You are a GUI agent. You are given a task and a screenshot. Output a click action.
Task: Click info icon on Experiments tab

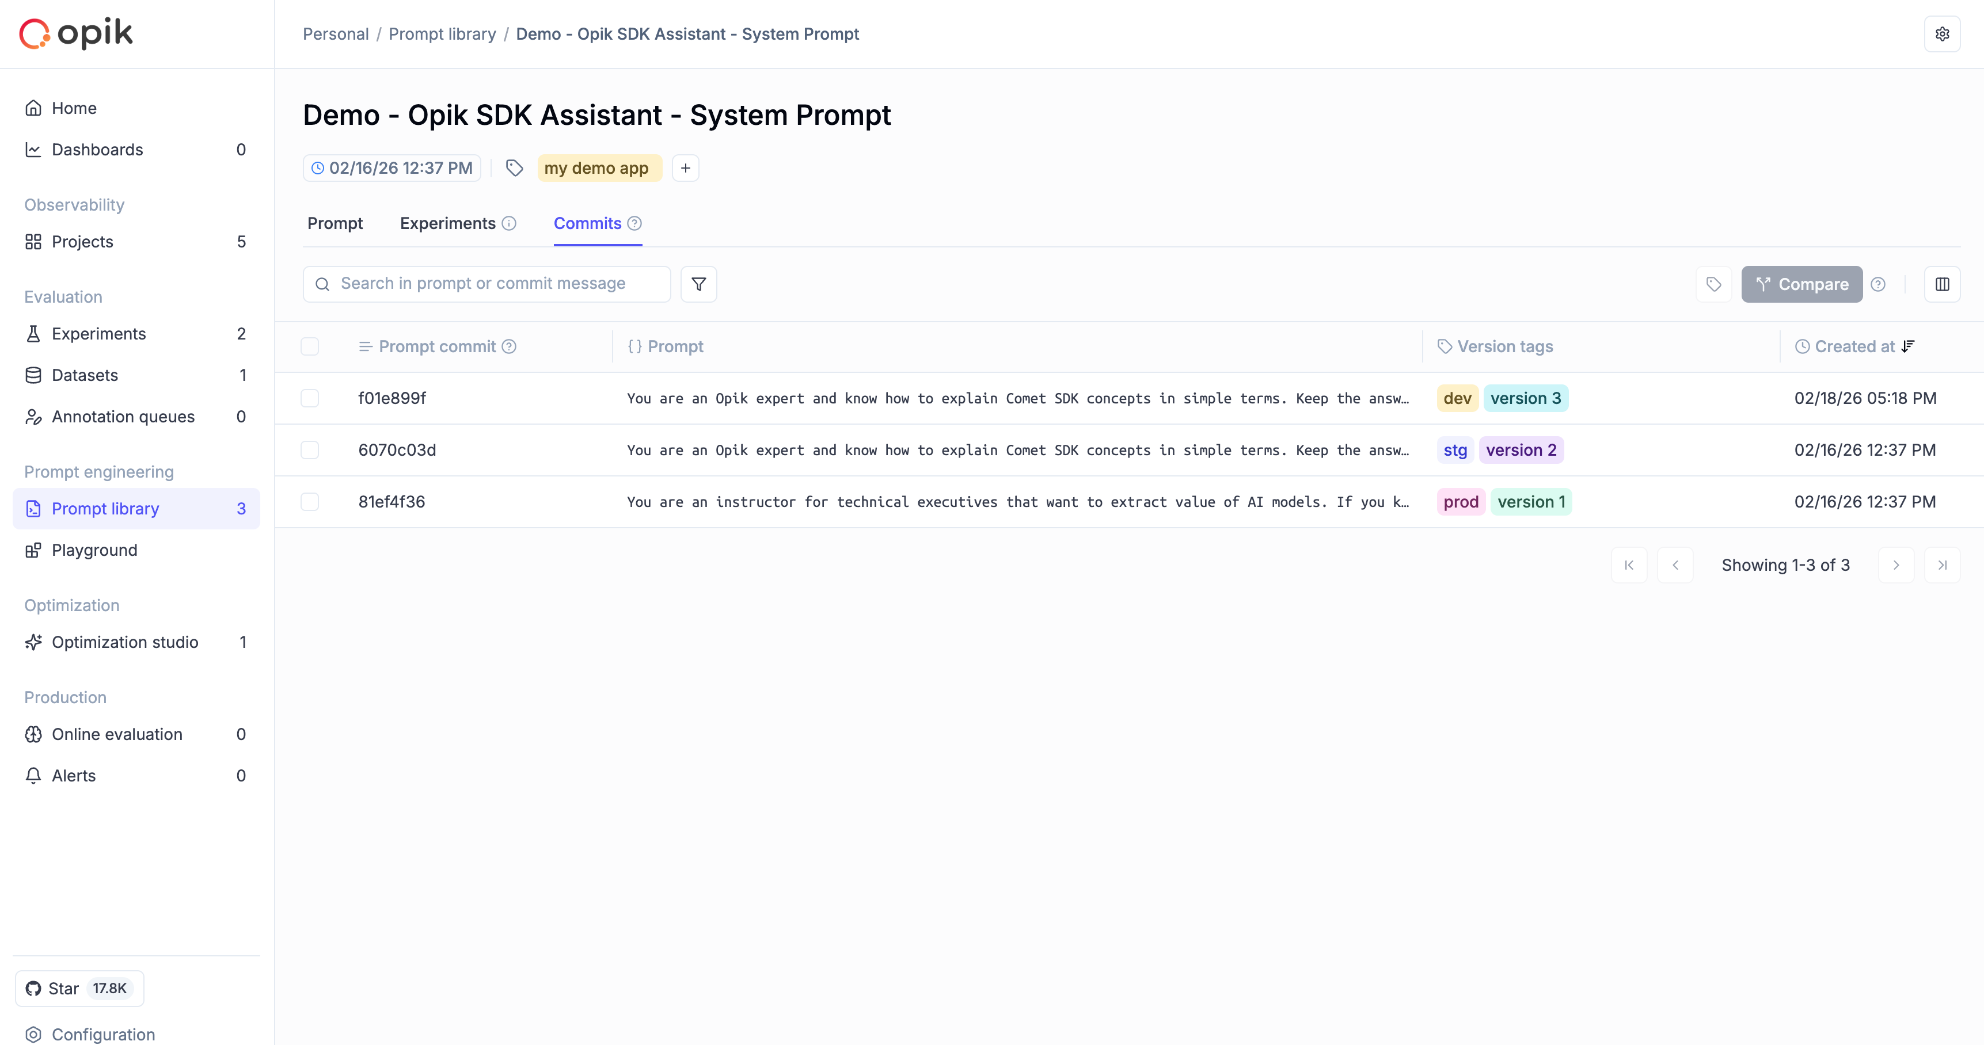coord(509,223)
